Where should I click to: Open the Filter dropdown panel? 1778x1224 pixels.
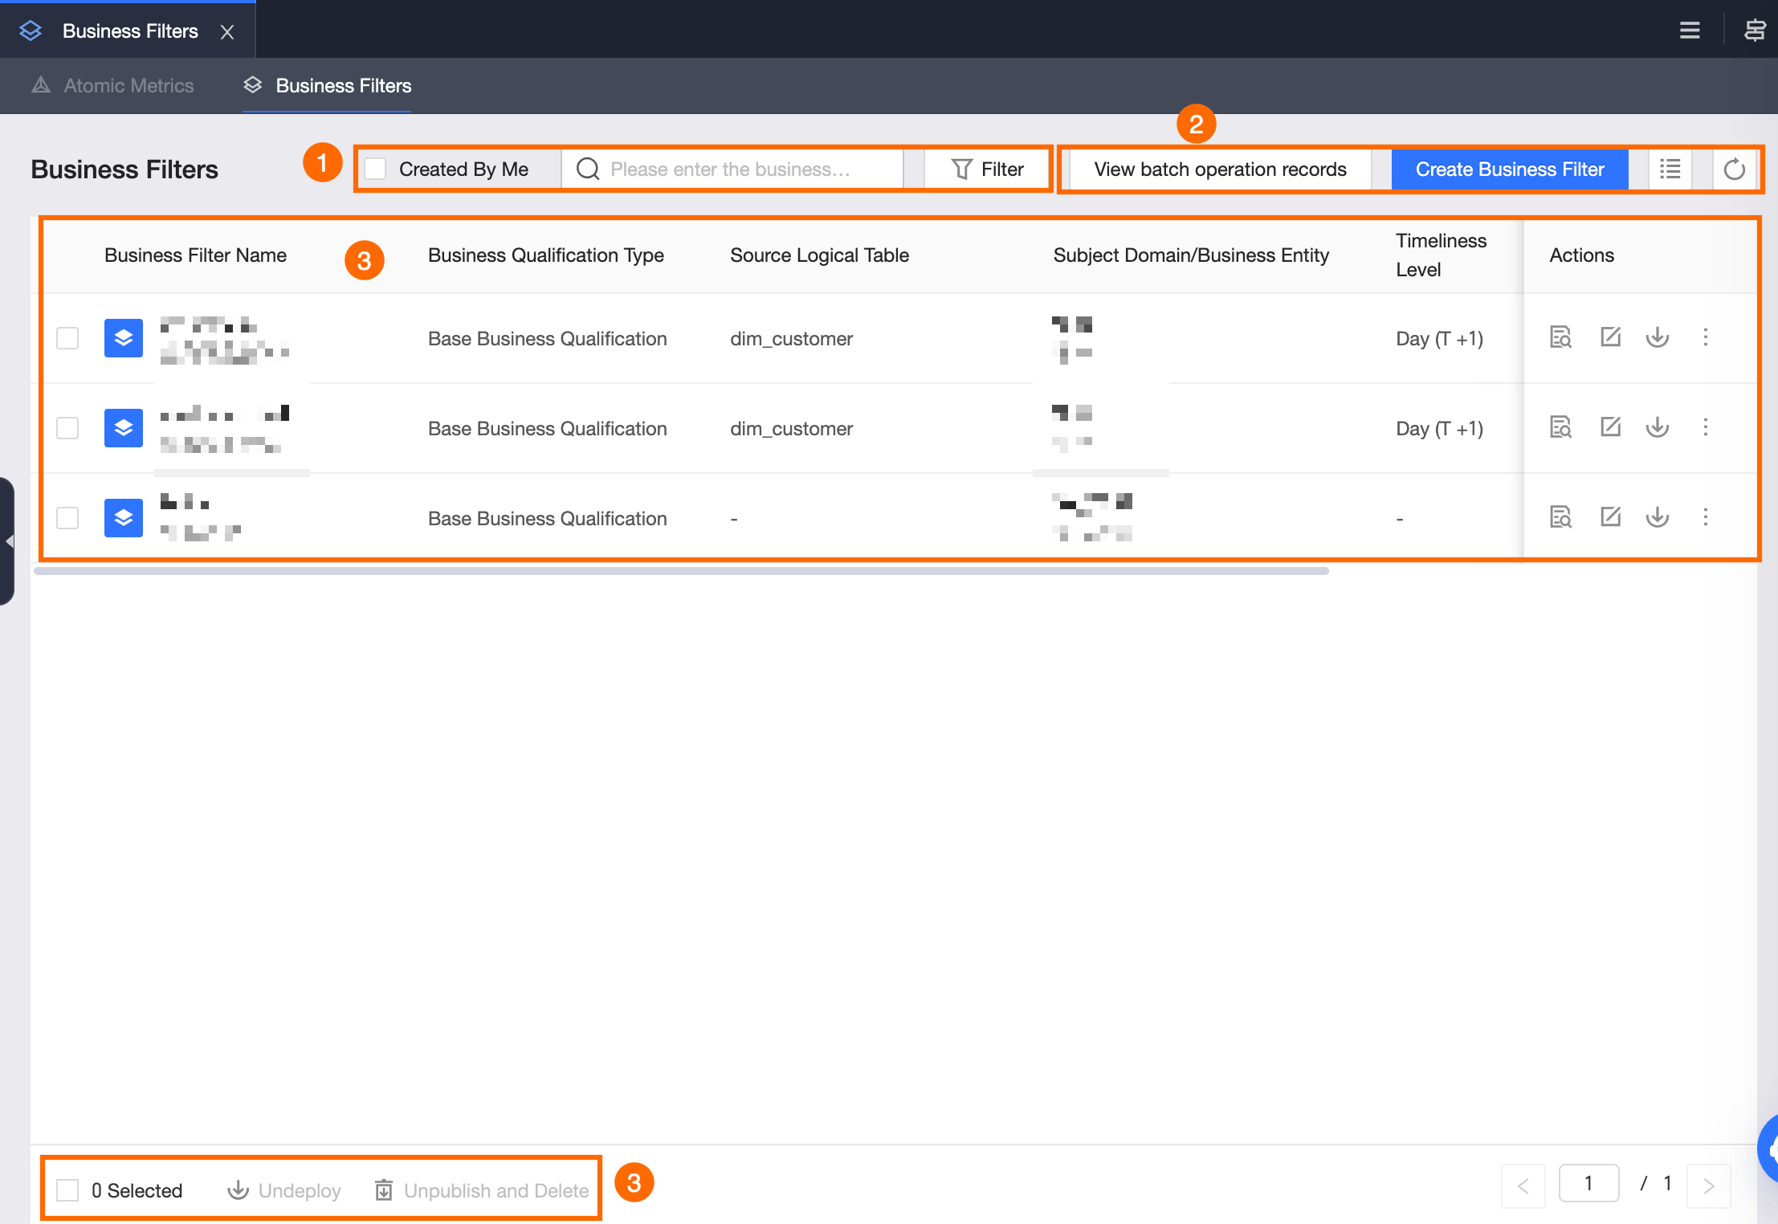988,169
